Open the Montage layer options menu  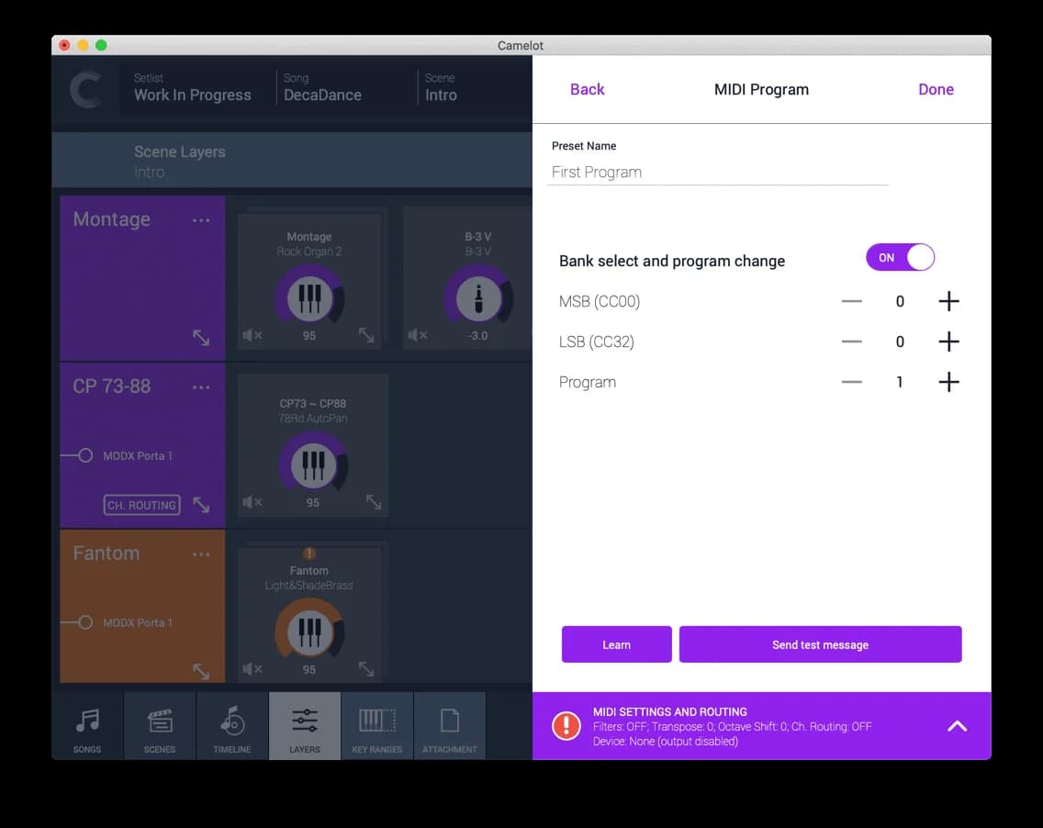point(201,219)
